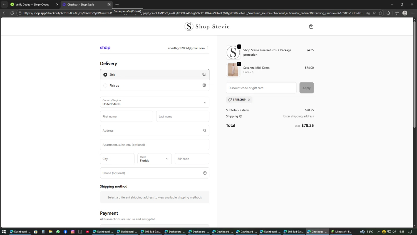Open the browser profile avatar

point(405,13)
